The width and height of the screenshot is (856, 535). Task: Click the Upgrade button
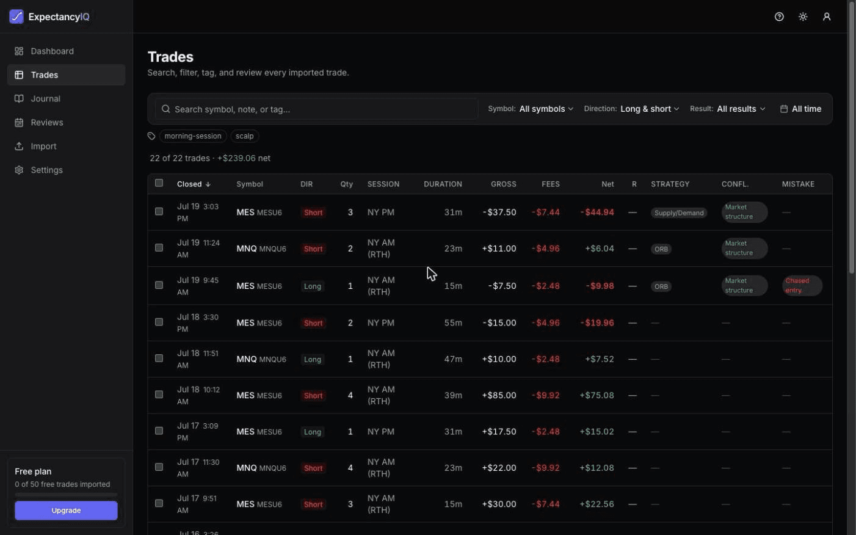click(x=66, y=511)
